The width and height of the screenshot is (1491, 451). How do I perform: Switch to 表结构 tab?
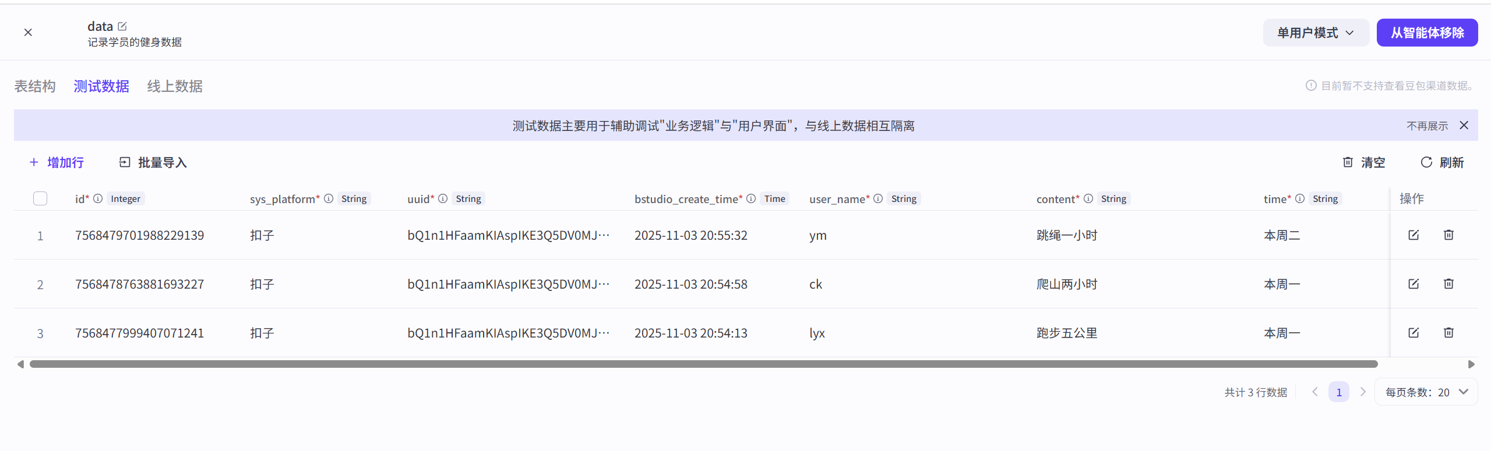35,86
